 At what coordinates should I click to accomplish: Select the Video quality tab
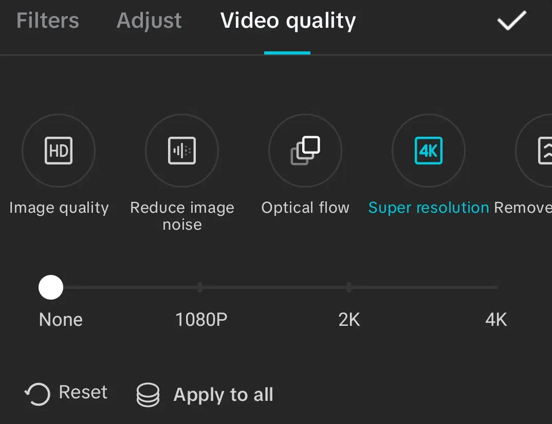[288, 21]
